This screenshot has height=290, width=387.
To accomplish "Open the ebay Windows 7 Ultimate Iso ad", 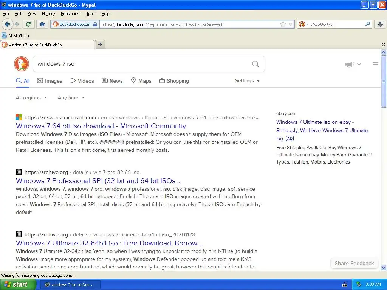I will [x=322, y=130].
